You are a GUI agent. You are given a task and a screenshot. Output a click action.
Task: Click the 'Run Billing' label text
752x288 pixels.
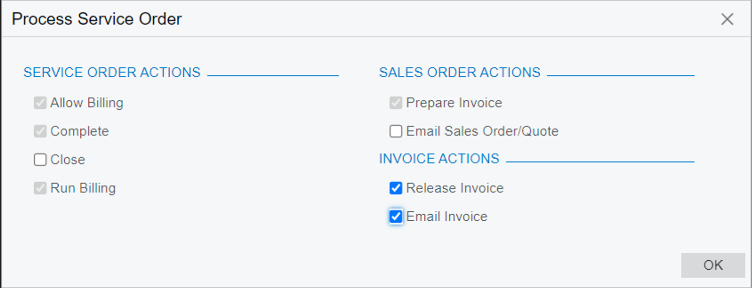click(83, 188)
